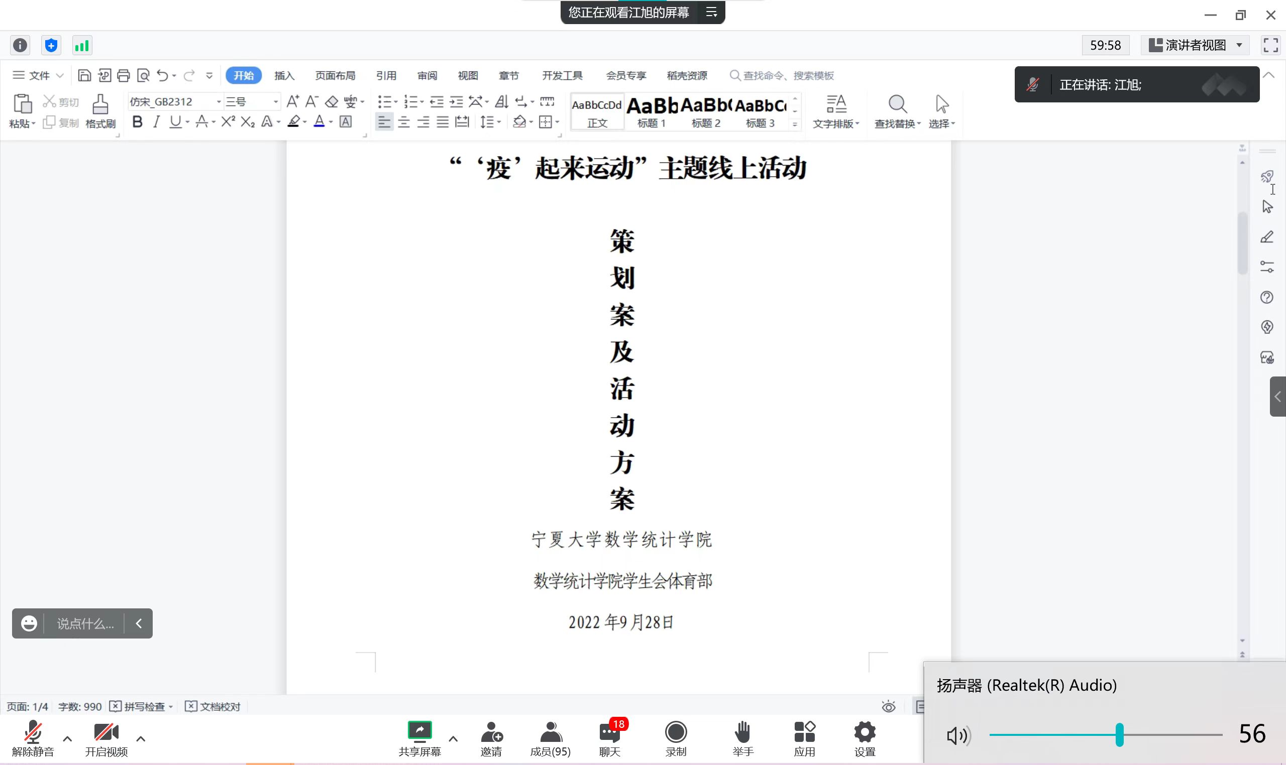
Task: Adjust the speaker volume slider
Action: click(1119, 735)
